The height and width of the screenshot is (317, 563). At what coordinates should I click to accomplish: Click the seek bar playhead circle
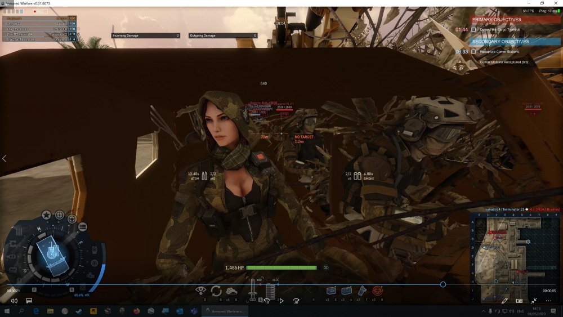[x=443, y=284]
